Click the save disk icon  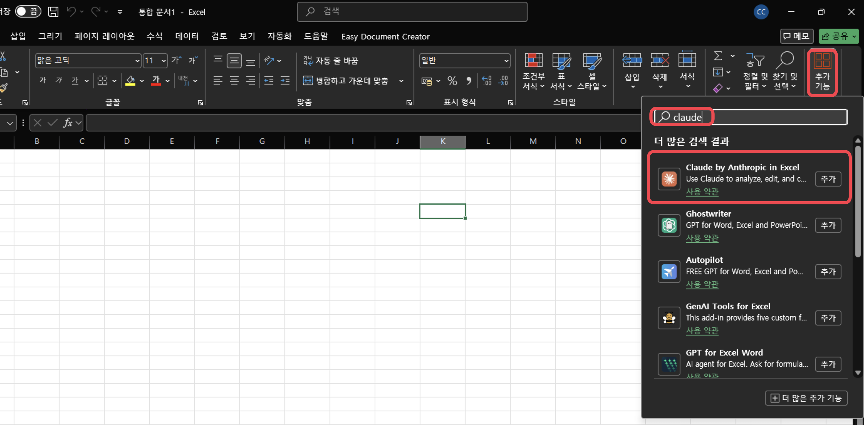[53, 12]
